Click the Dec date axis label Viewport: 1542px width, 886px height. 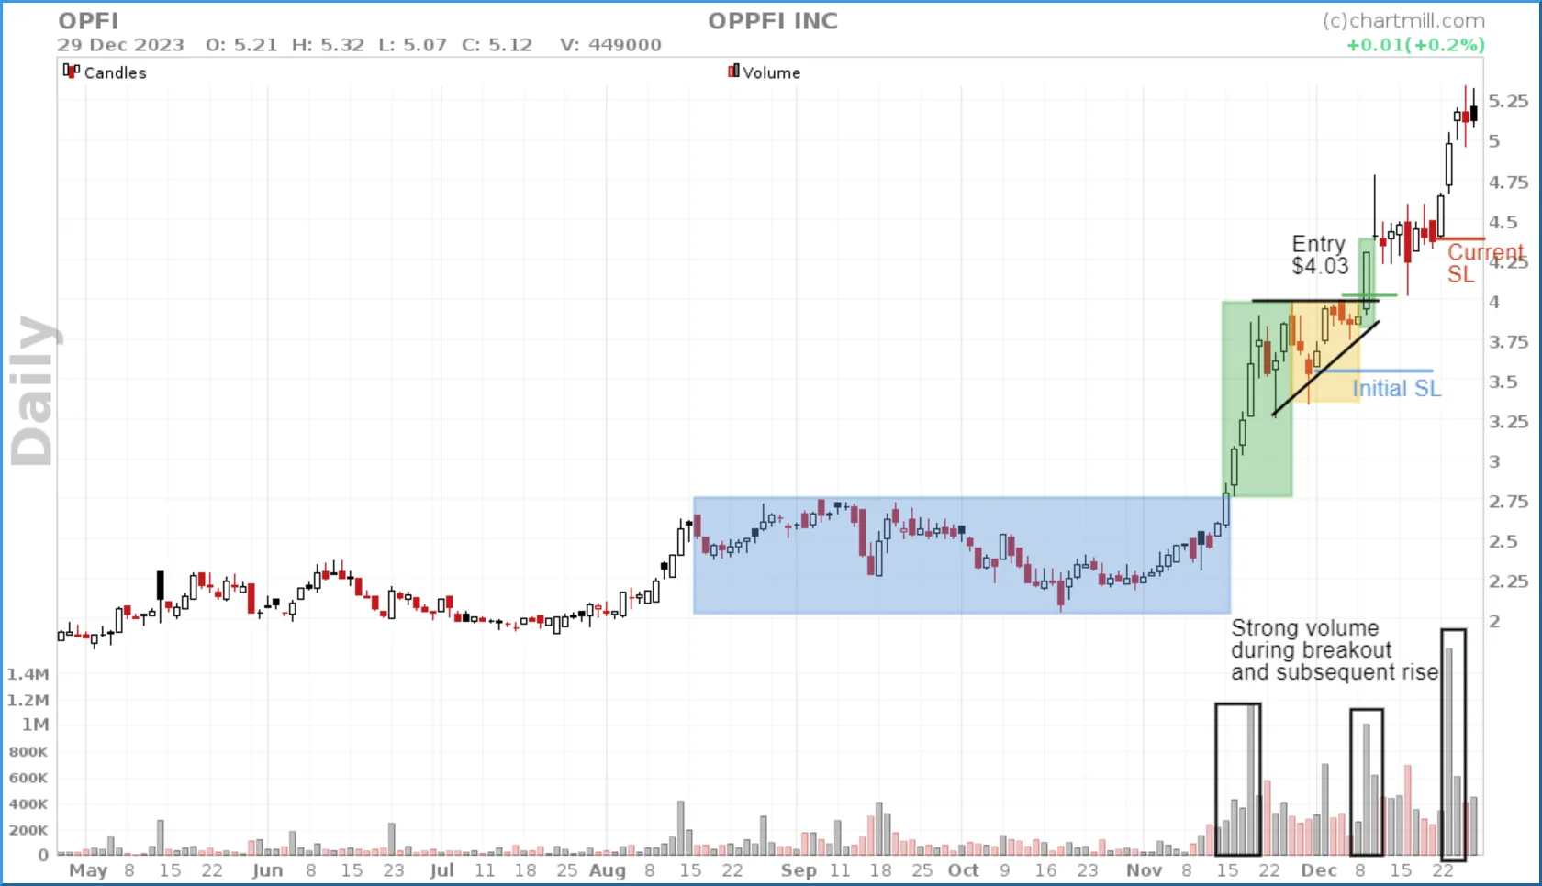(x=1319, y=870)
